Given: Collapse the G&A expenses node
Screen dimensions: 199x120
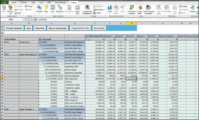Looking at the screenshot, I should coord(47,79).
